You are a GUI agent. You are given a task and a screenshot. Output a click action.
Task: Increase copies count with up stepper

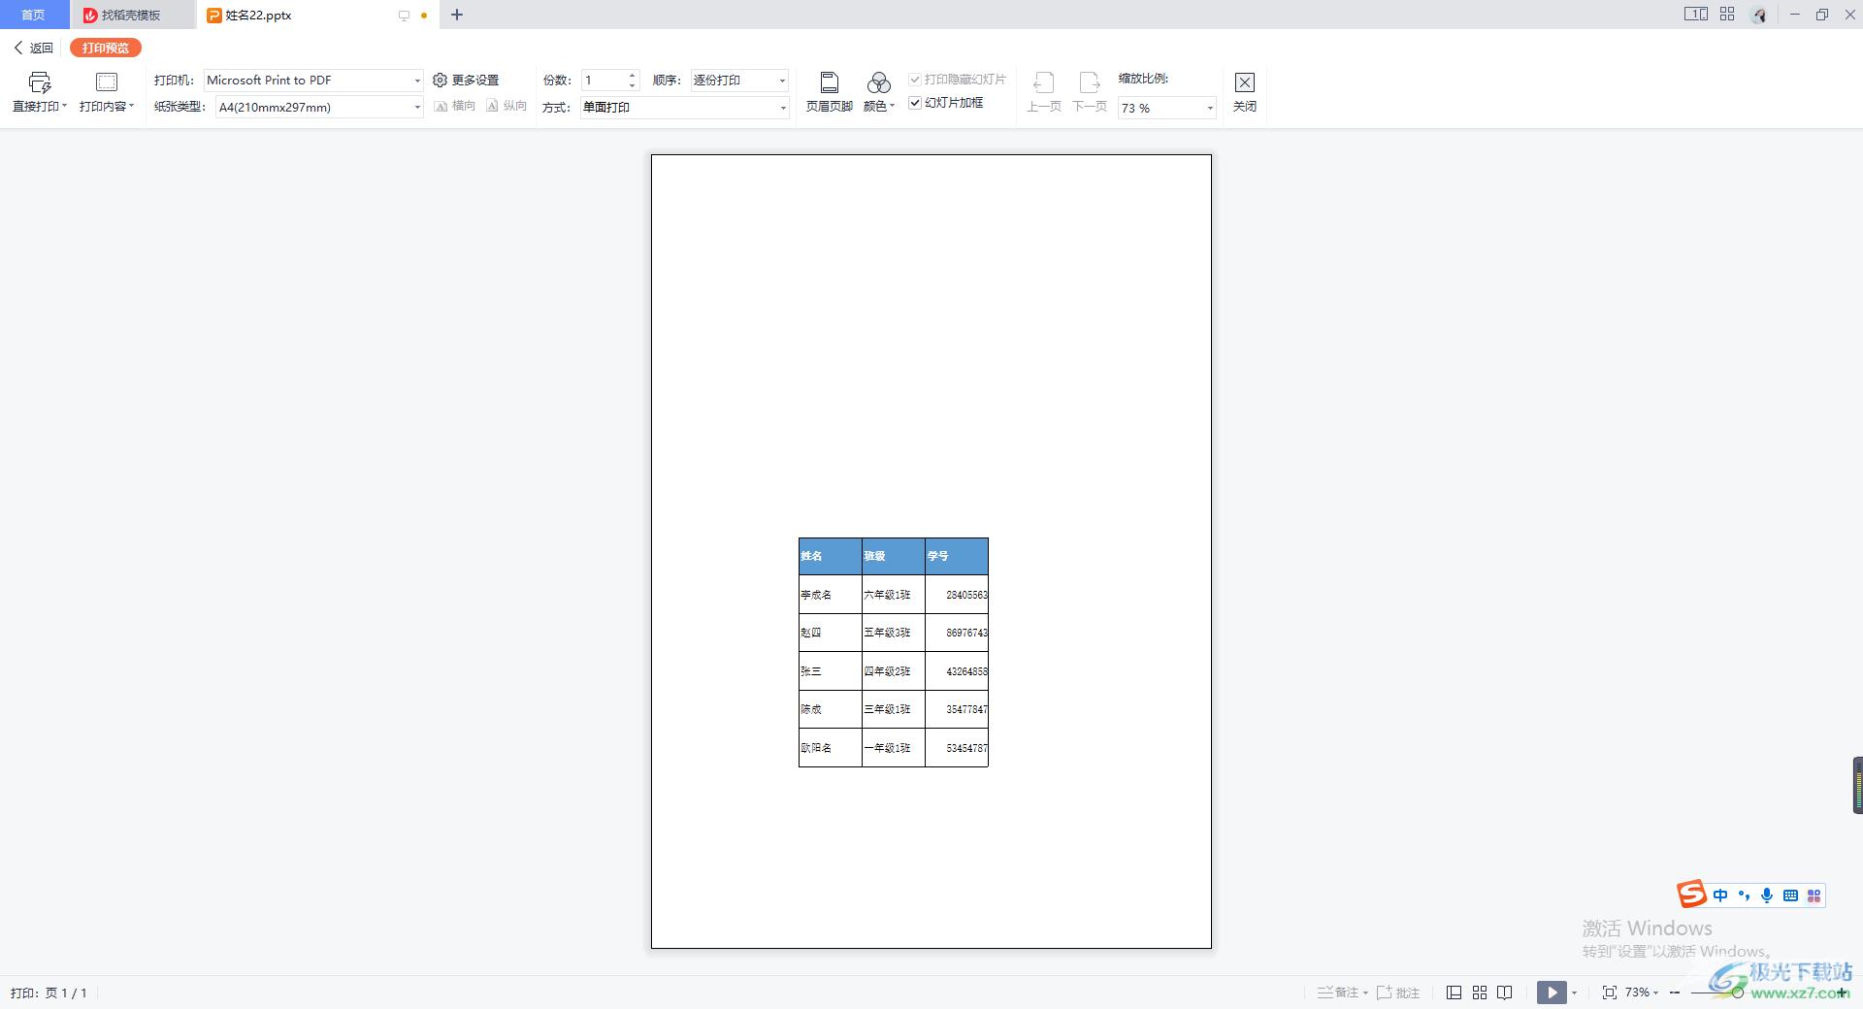pos(633,75)
